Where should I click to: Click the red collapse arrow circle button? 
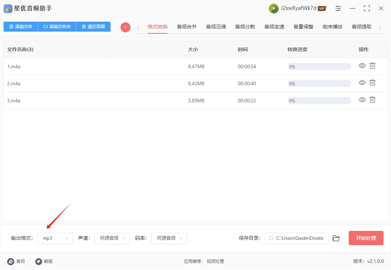tap(125, 27)
